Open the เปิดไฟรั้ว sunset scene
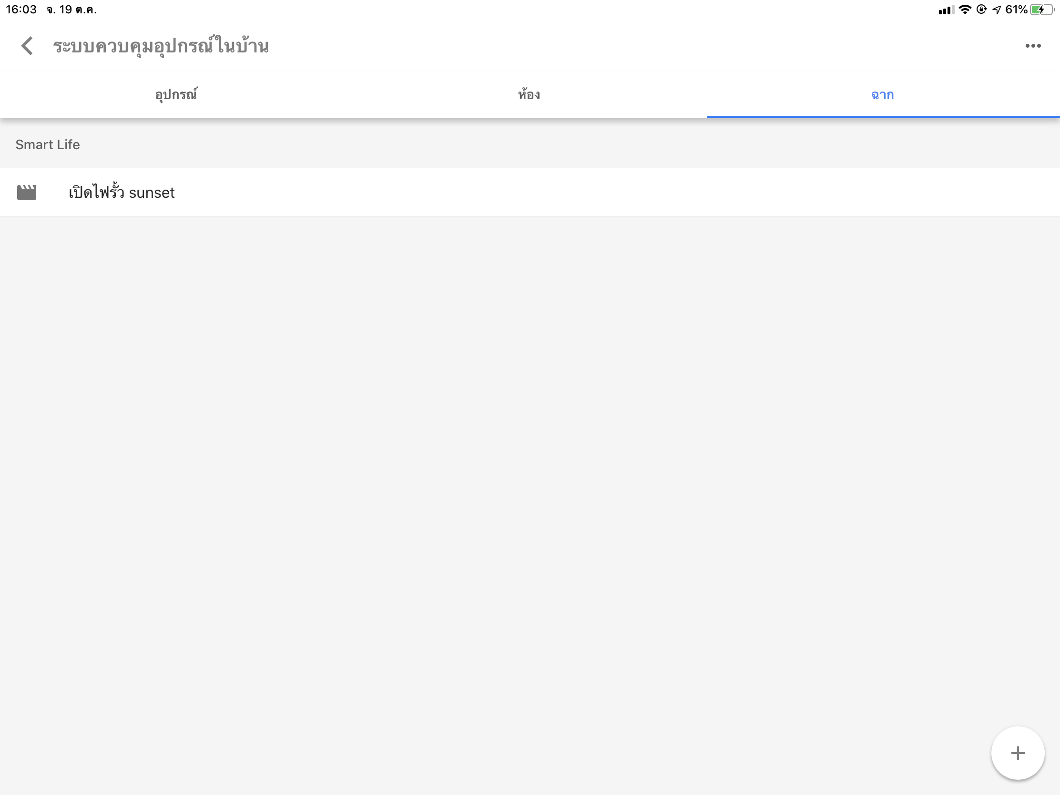This screenshot has height=795, width=1060. [x=122, y=193]
